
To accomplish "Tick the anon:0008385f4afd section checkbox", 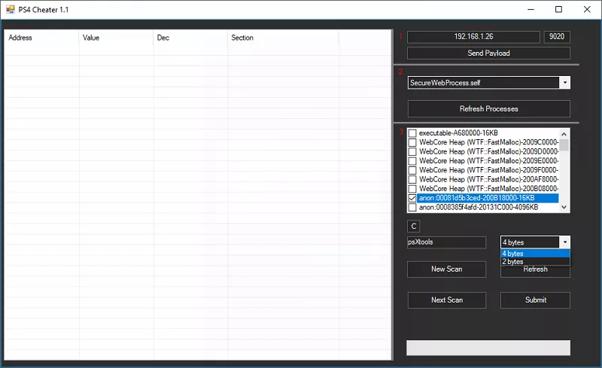I will point(412,207).
